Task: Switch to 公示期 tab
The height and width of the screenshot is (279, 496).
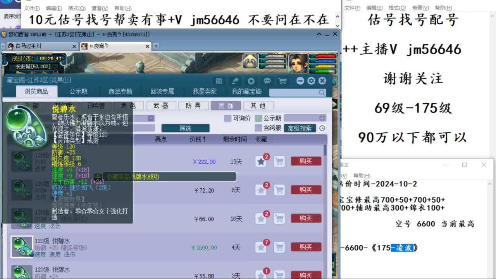Action: pos(78,91)
